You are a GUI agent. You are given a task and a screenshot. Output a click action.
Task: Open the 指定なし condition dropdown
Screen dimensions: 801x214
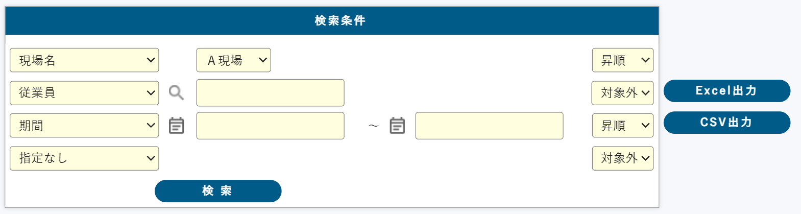pos(84,158)
